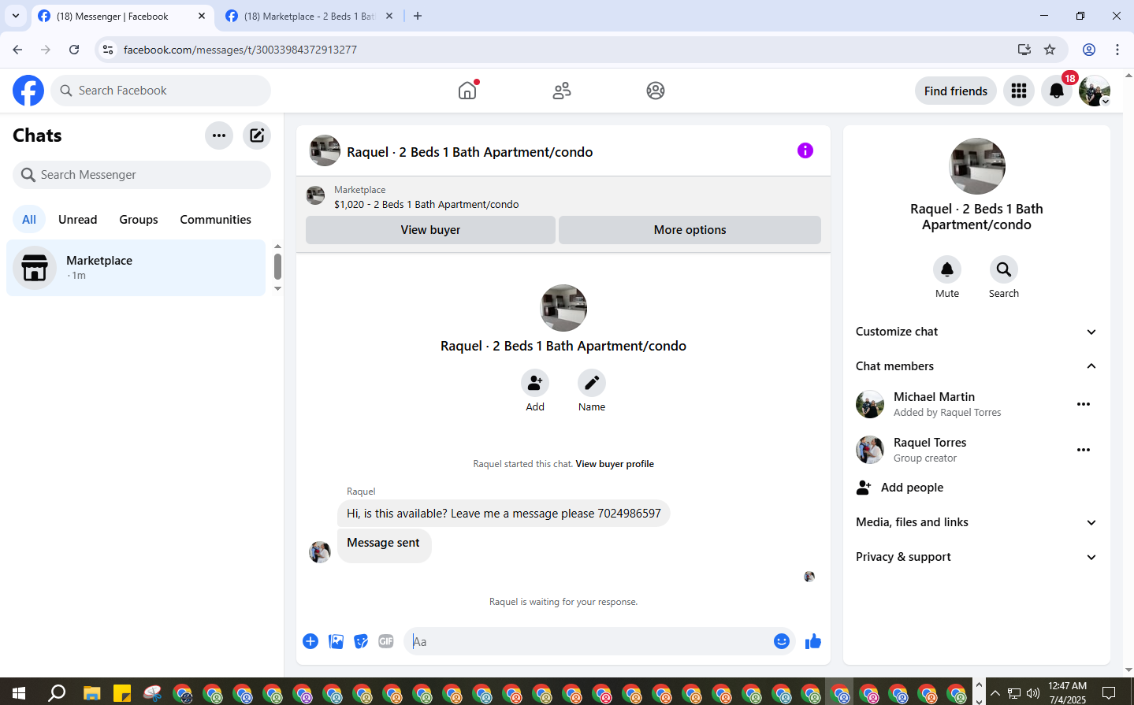
Task: Switch to the Messenger | Facebook browser tab
Action: [x=122, y=16]
